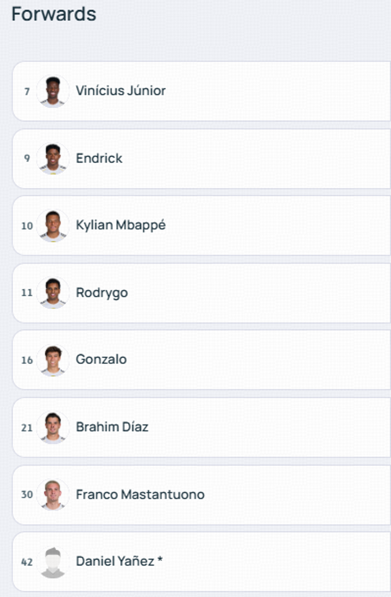This screenshot has width=391, height=597.
Task: Click jersey number 10 beside Mbappé
Action: (x=27, y=226)
